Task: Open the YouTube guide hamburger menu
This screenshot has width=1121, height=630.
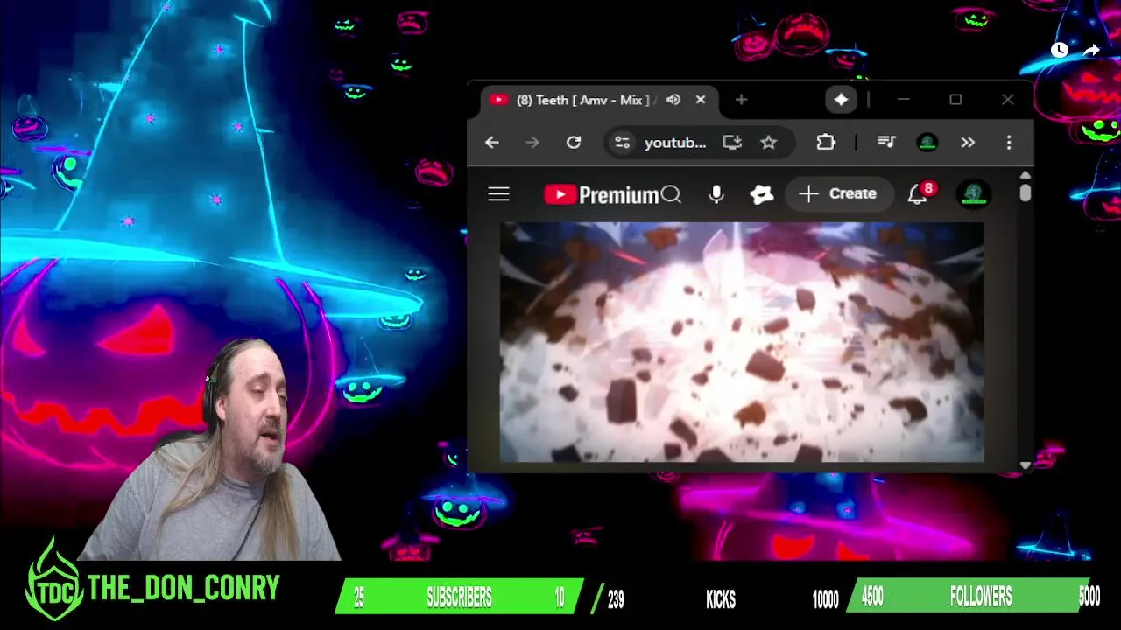Action: 498,194
